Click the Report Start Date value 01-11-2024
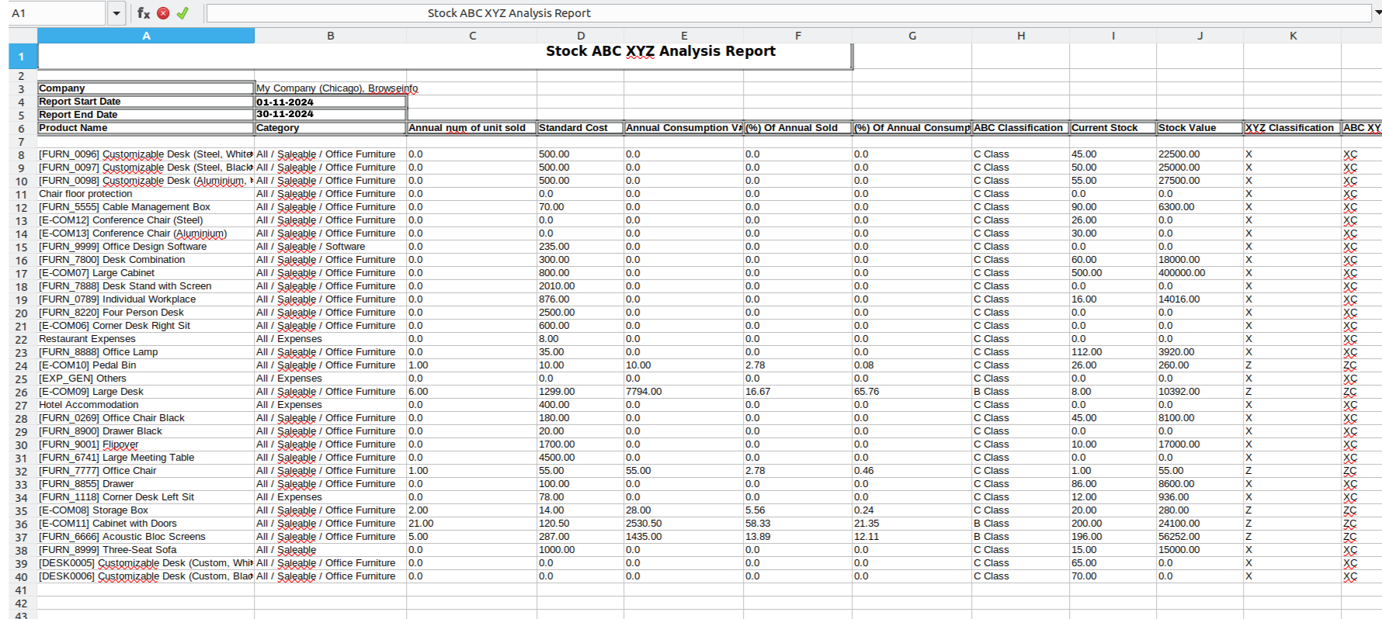The height and width of the screenshot is (619, 1382). tap(330, 102)
